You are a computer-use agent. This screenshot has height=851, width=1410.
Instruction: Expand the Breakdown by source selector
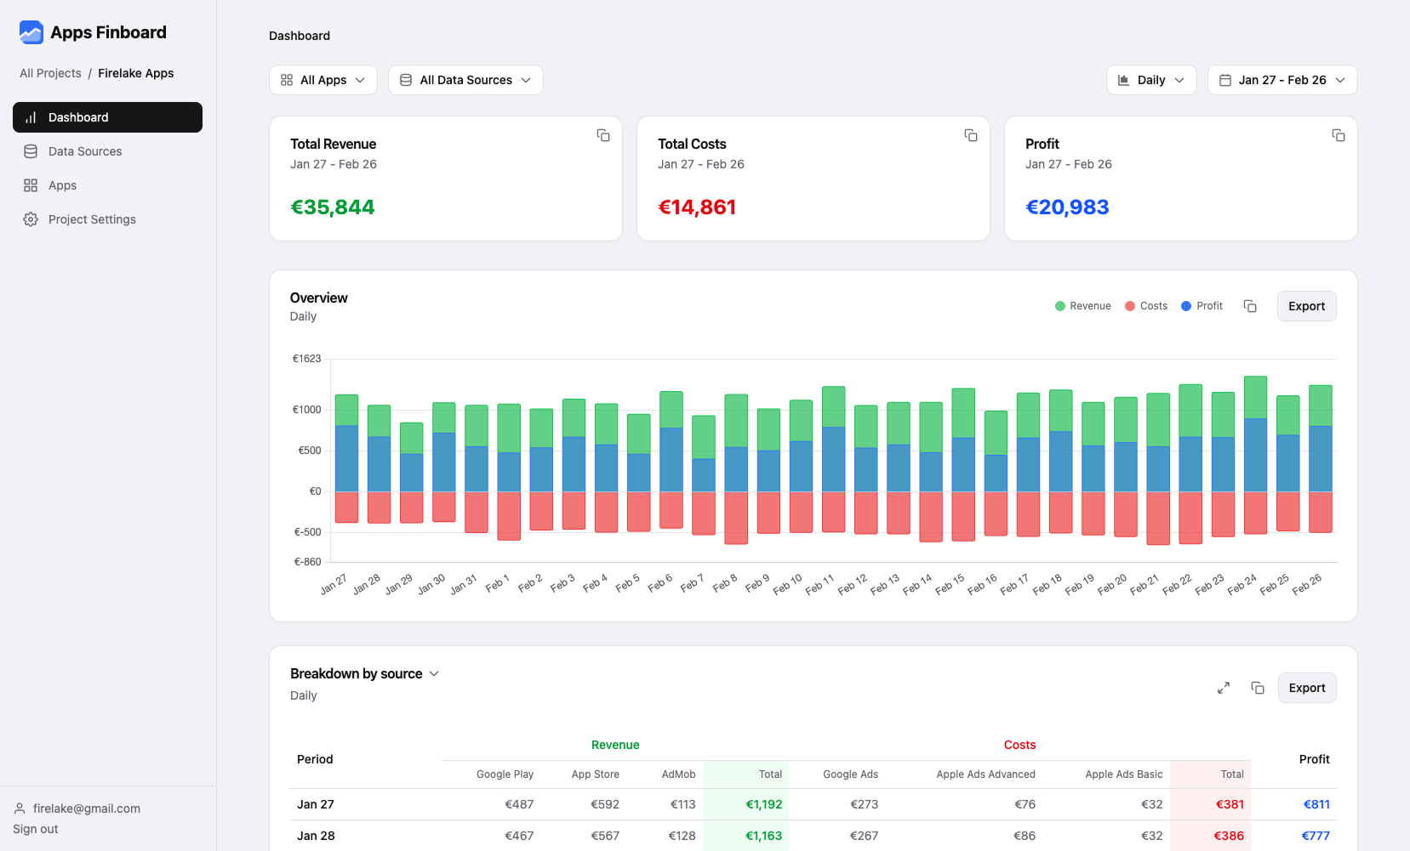[x=435, y=673]
